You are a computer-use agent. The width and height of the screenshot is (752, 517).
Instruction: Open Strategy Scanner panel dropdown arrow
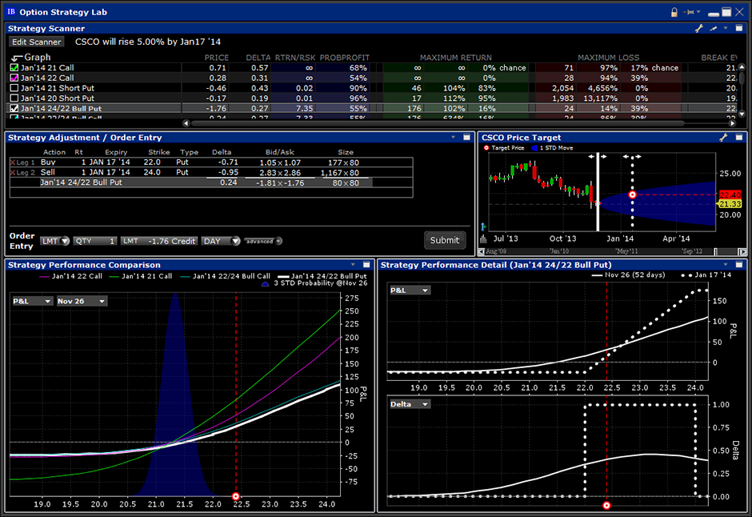pos(726,28)
